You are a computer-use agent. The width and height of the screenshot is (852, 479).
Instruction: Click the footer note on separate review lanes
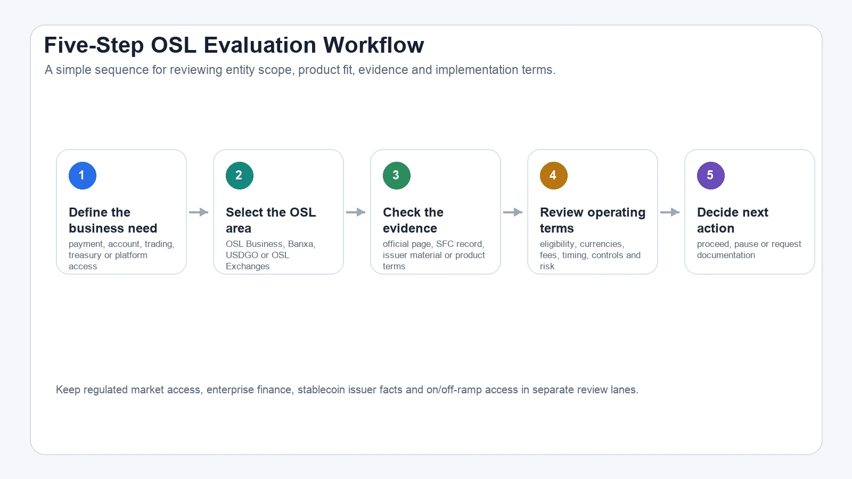347,390
